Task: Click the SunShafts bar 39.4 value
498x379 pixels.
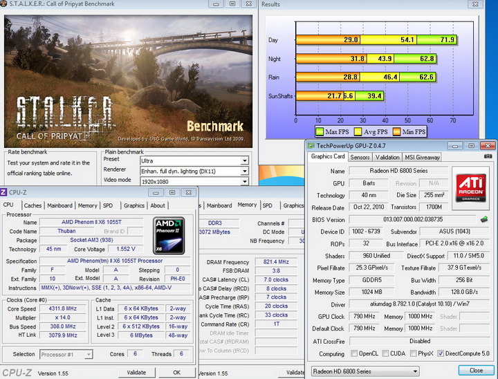Action: click(374, 95)
